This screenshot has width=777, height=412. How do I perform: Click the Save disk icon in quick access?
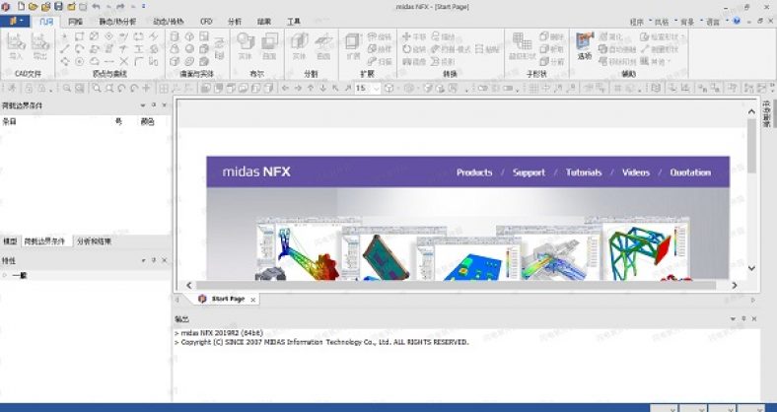tap(58, 7)
